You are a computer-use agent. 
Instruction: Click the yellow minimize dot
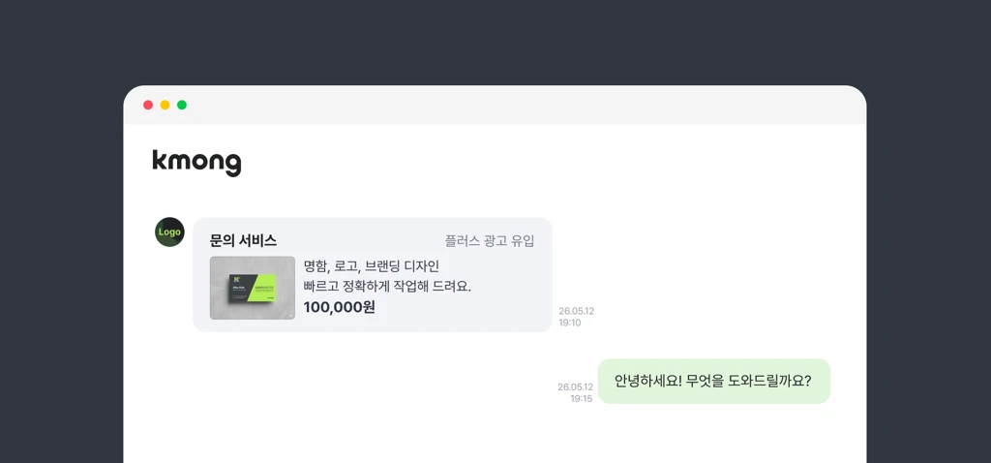tap(165, 105)
